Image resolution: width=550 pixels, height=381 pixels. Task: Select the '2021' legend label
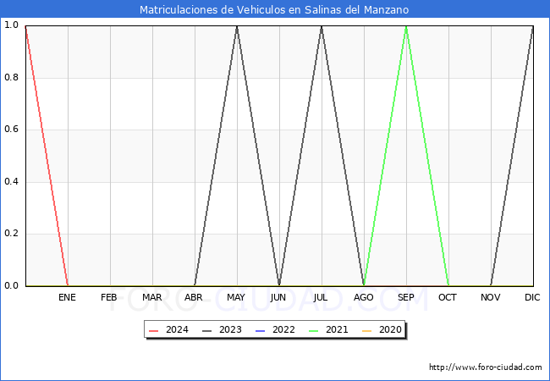(337, 330)
